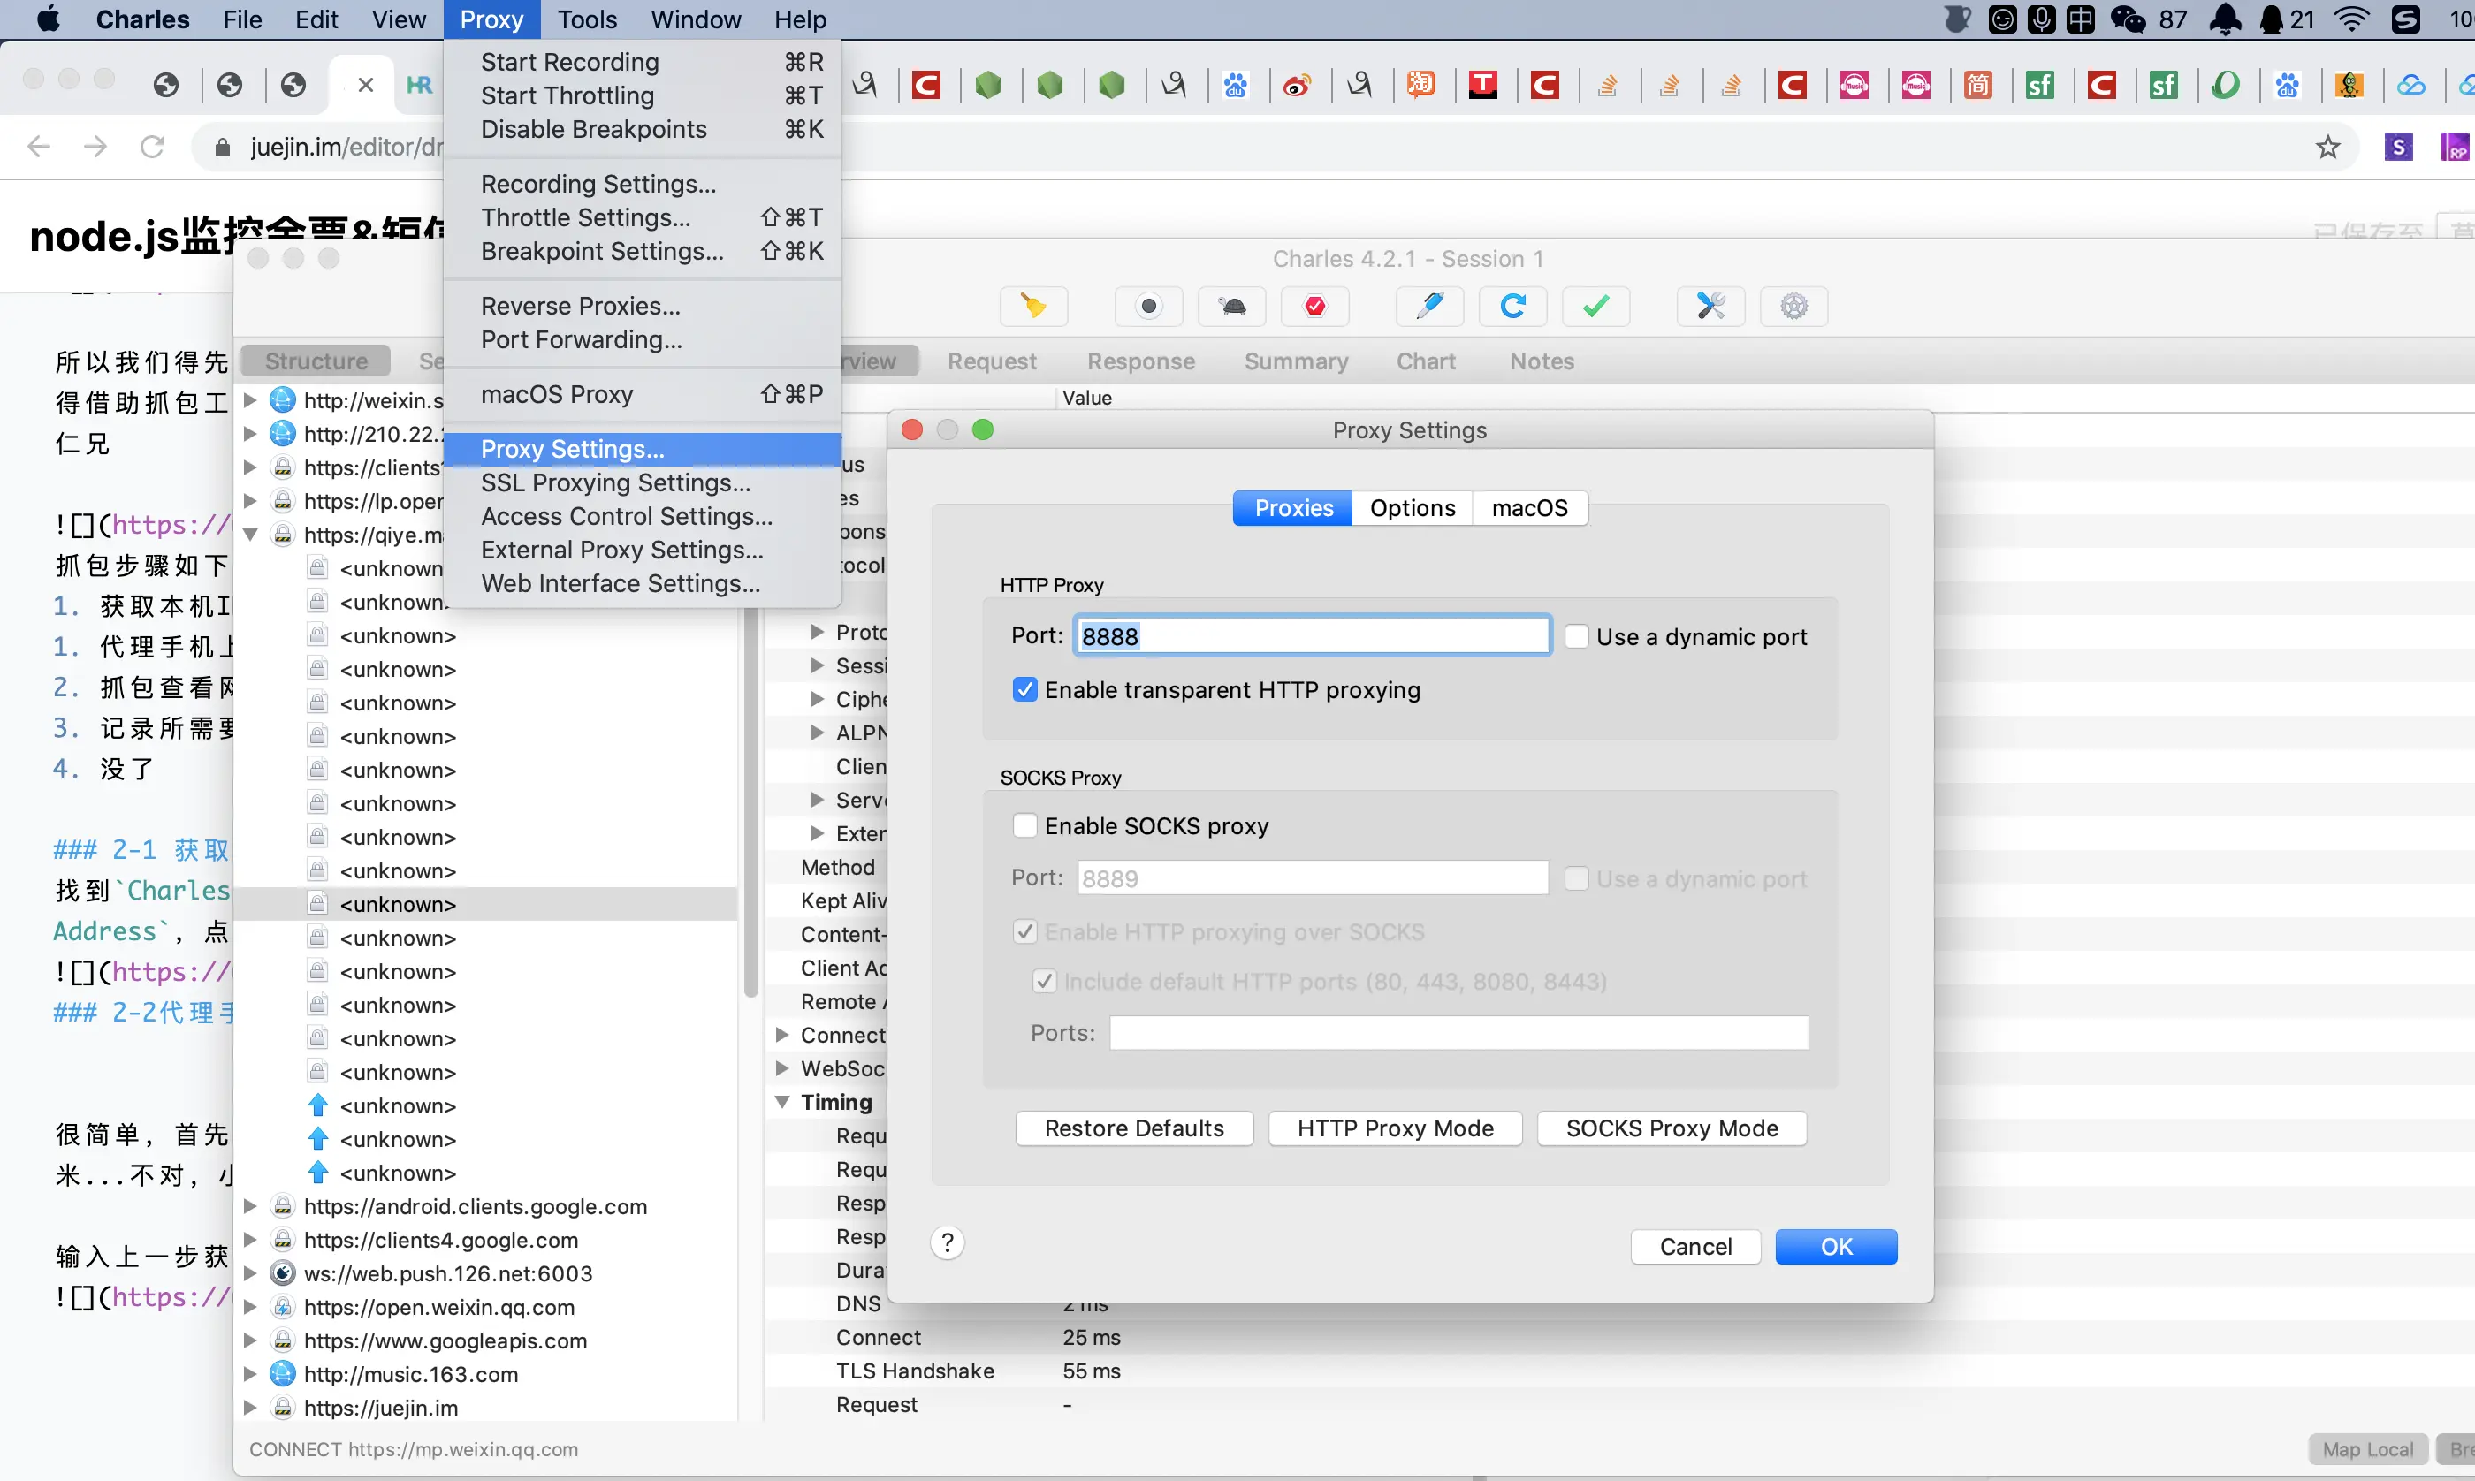Screen dimensions: 2475x1481
Task: Open the gear settings icon in Charles
Action: 1793,307
